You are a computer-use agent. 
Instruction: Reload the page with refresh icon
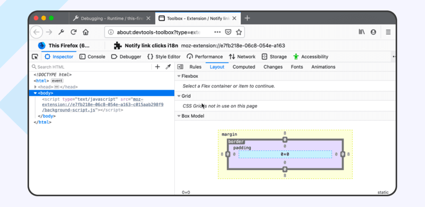coord(73,32)
